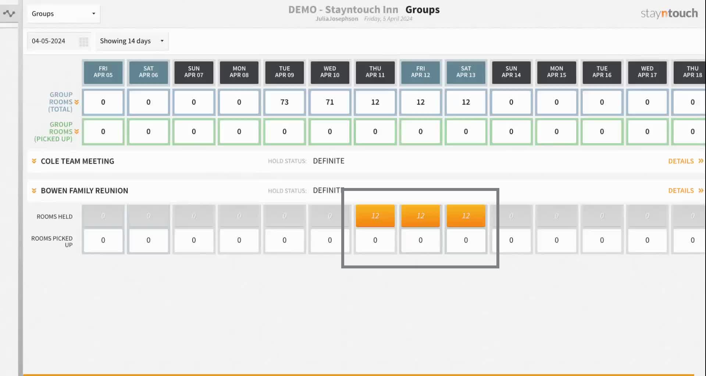Image resolution: width=706 pixels, height=376 pixels.
Task: Click rooms picked up cell under APR 05
Action: pyautogui.click(x=103, y=240)
